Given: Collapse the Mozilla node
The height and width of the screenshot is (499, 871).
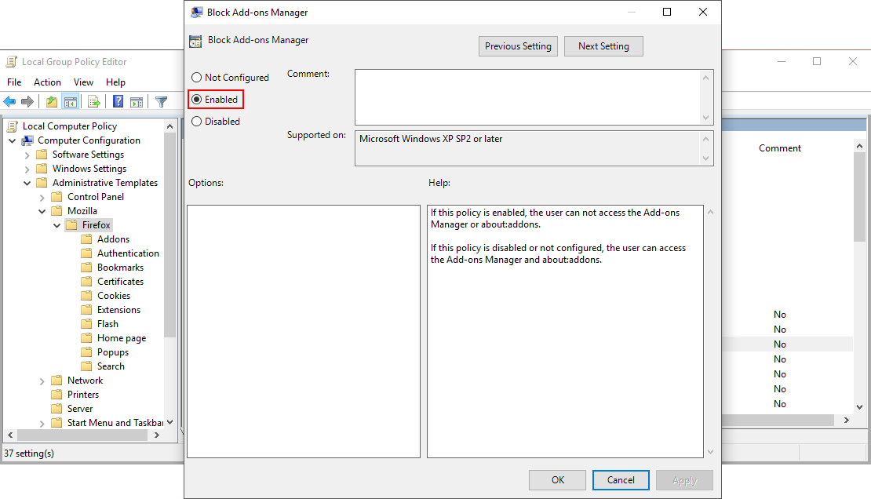Looking at the screenshot, I should pyautogui.click(x=42, y=211).
